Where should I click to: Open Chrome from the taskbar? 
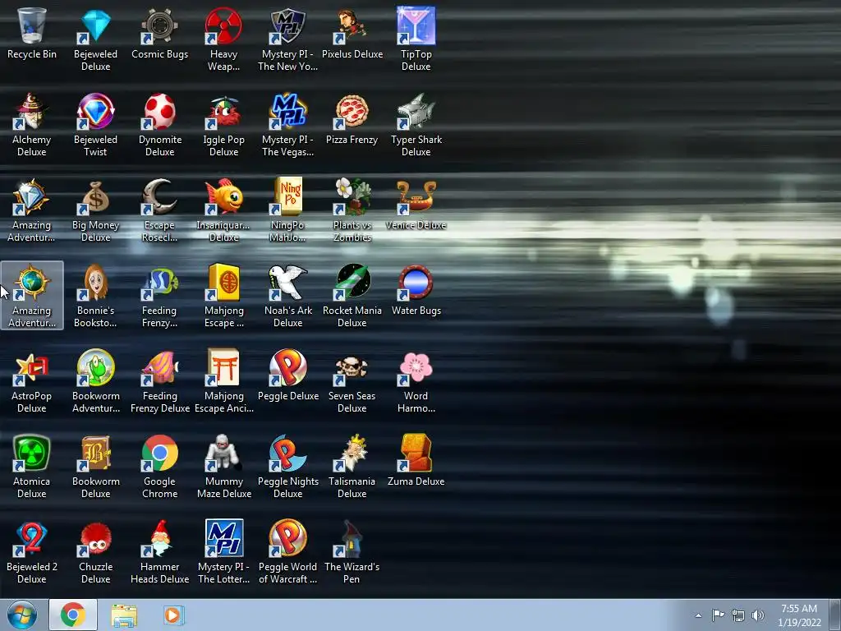point(73,615)
